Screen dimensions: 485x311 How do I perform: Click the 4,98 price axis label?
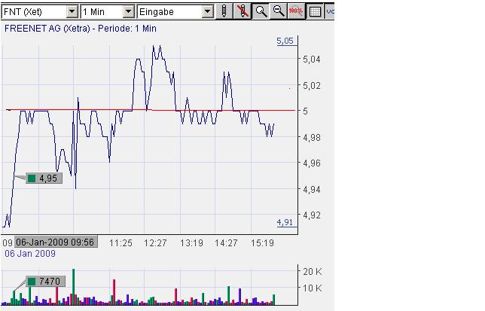(x=312, y=137)
